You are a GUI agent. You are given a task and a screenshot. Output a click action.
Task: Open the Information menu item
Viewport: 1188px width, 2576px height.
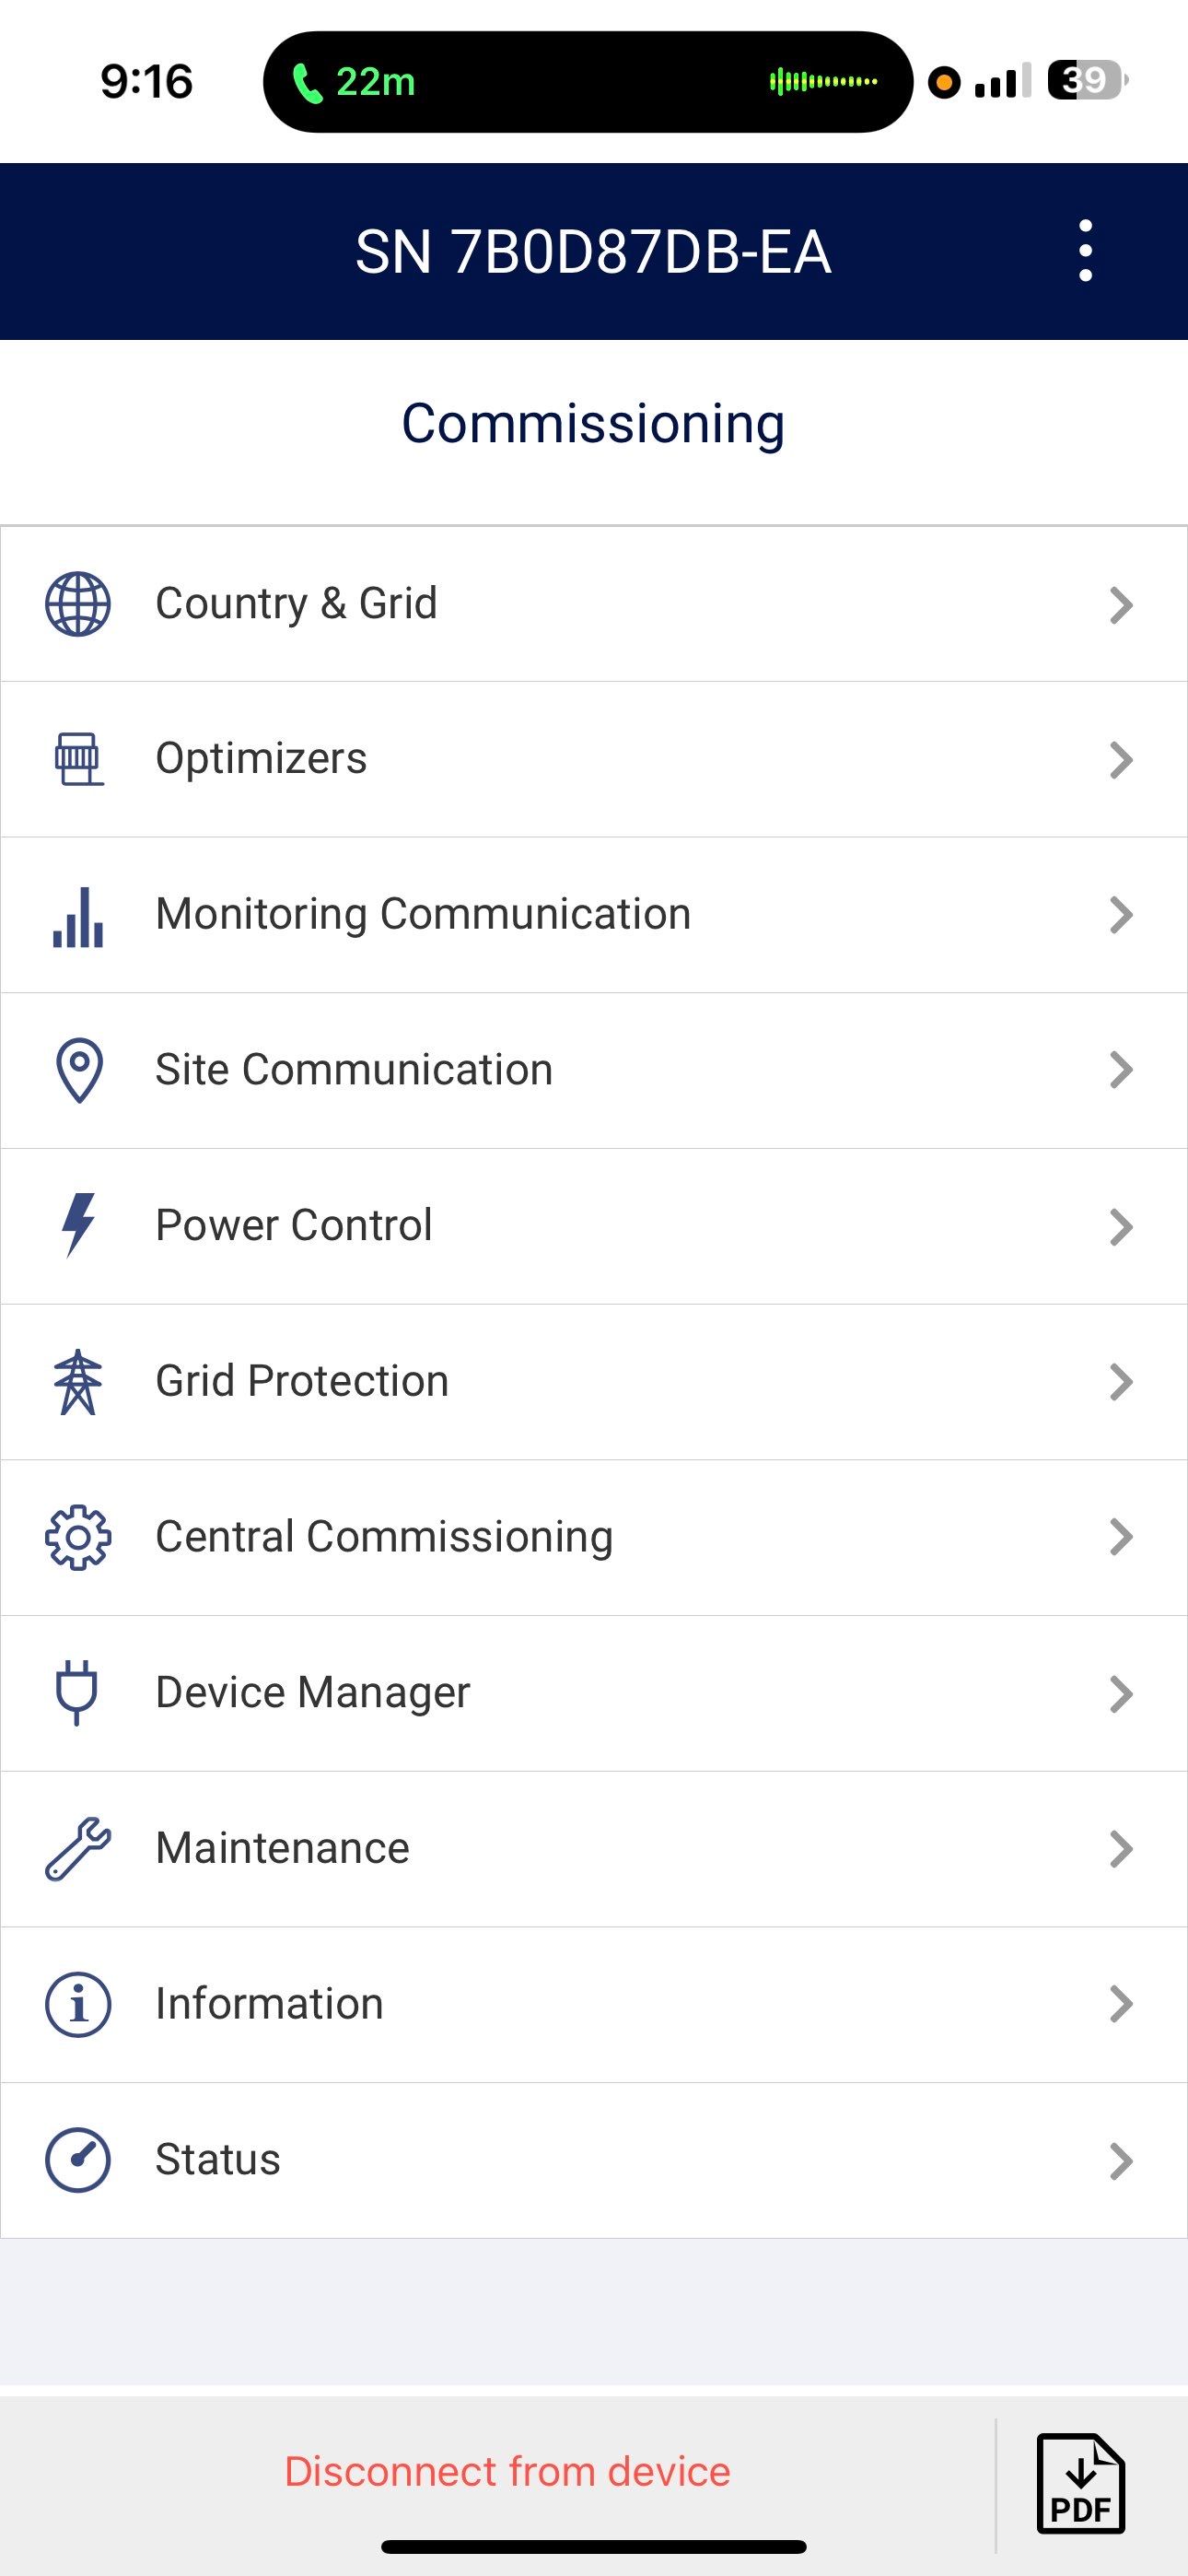(269, 2004)
